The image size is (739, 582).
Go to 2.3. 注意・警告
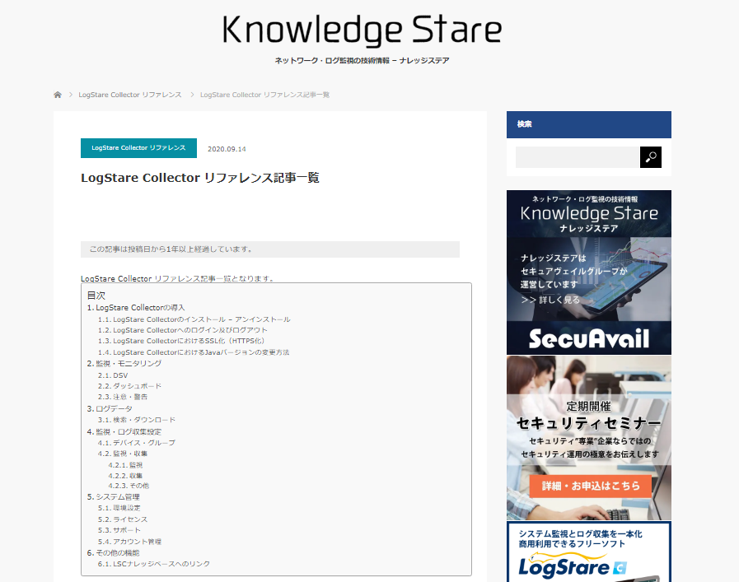coord(123,397)
